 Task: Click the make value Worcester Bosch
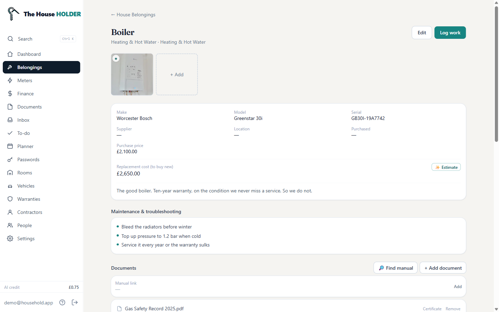coord(134,118)
